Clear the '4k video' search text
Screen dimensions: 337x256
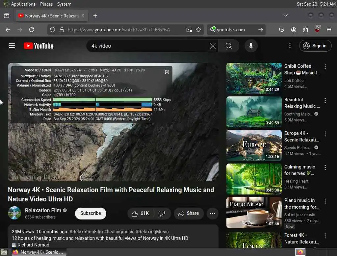[213, 46]
